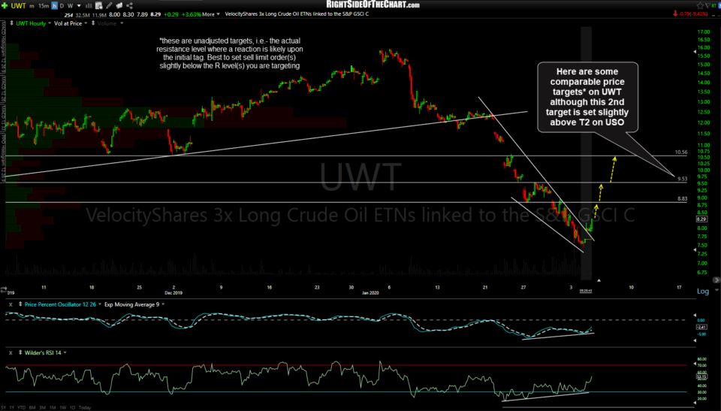Click the -2.41 oscillator value tag
721x411 pixels.
(x=701, y=328)
